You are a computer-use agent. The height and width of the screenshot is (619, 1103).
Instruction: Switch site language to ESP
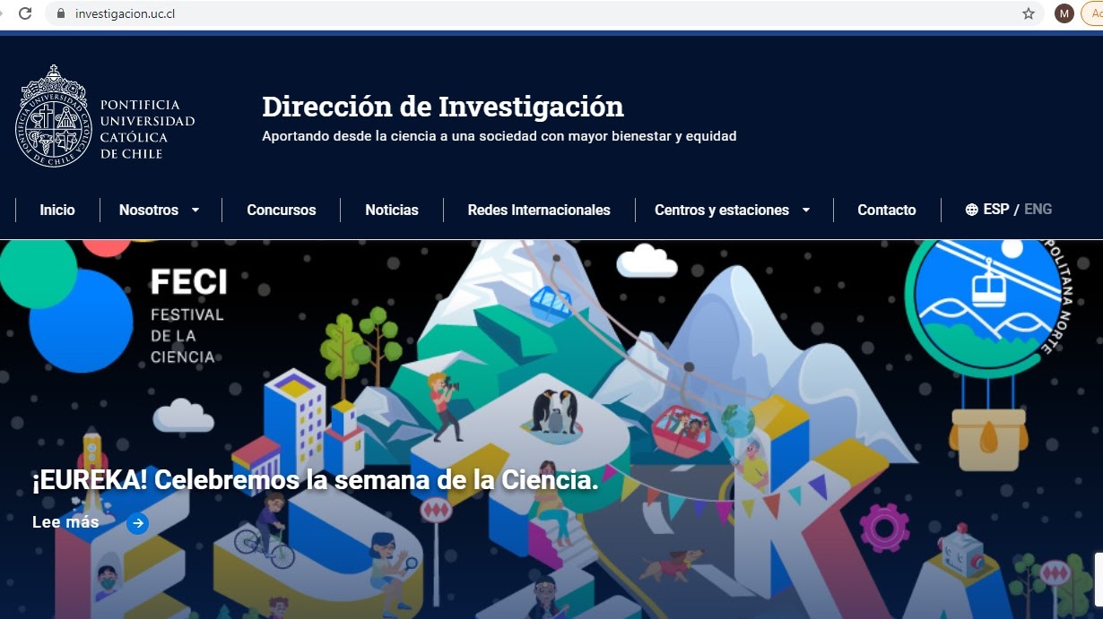point(995,210)
